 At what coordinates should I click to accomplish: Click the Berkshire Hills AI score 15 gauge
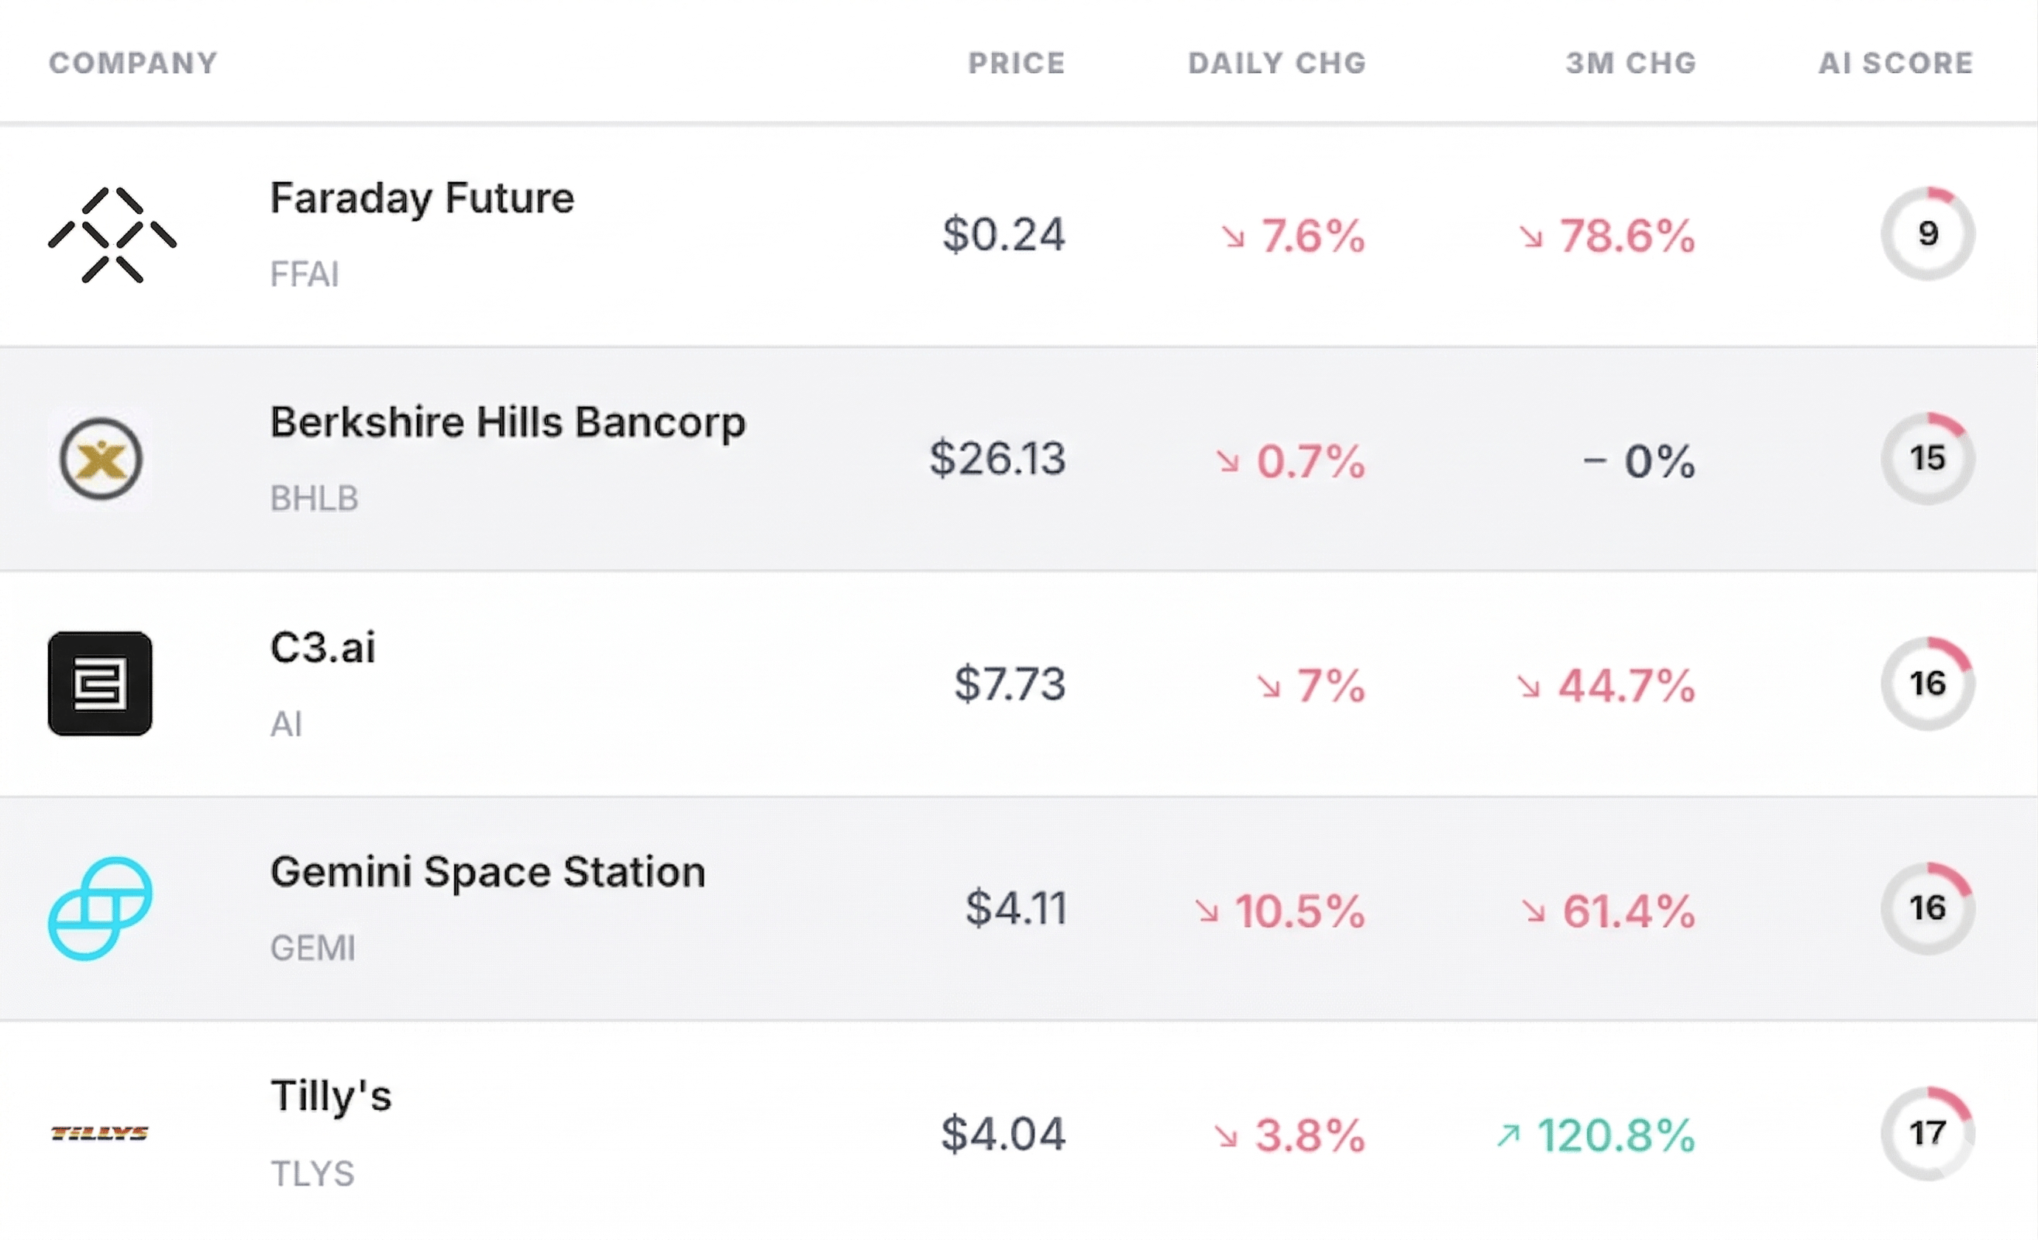[x=1927, y=458]
